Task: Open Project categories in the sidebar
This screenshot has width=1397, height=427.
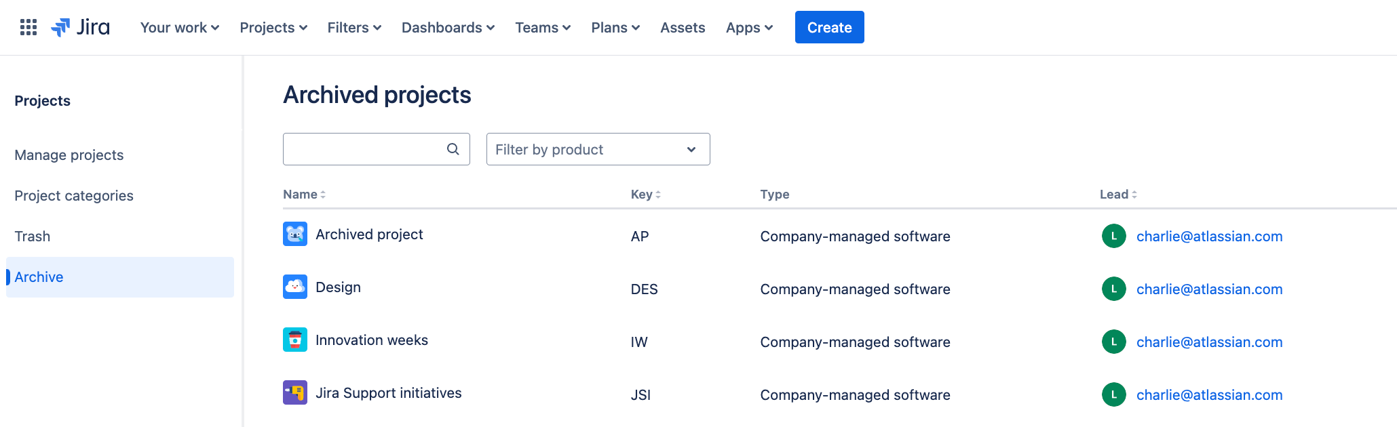Action: 74,196
